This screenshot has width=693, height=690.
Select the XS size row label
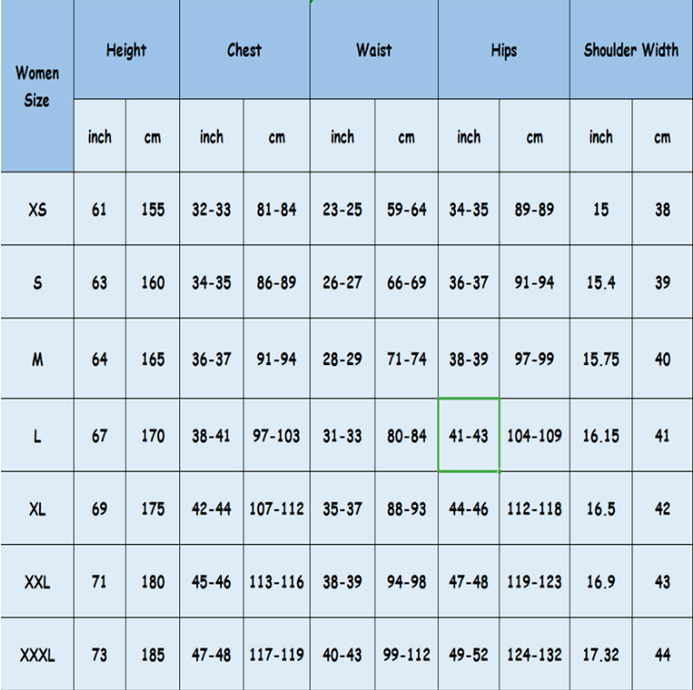coord(37,210)
